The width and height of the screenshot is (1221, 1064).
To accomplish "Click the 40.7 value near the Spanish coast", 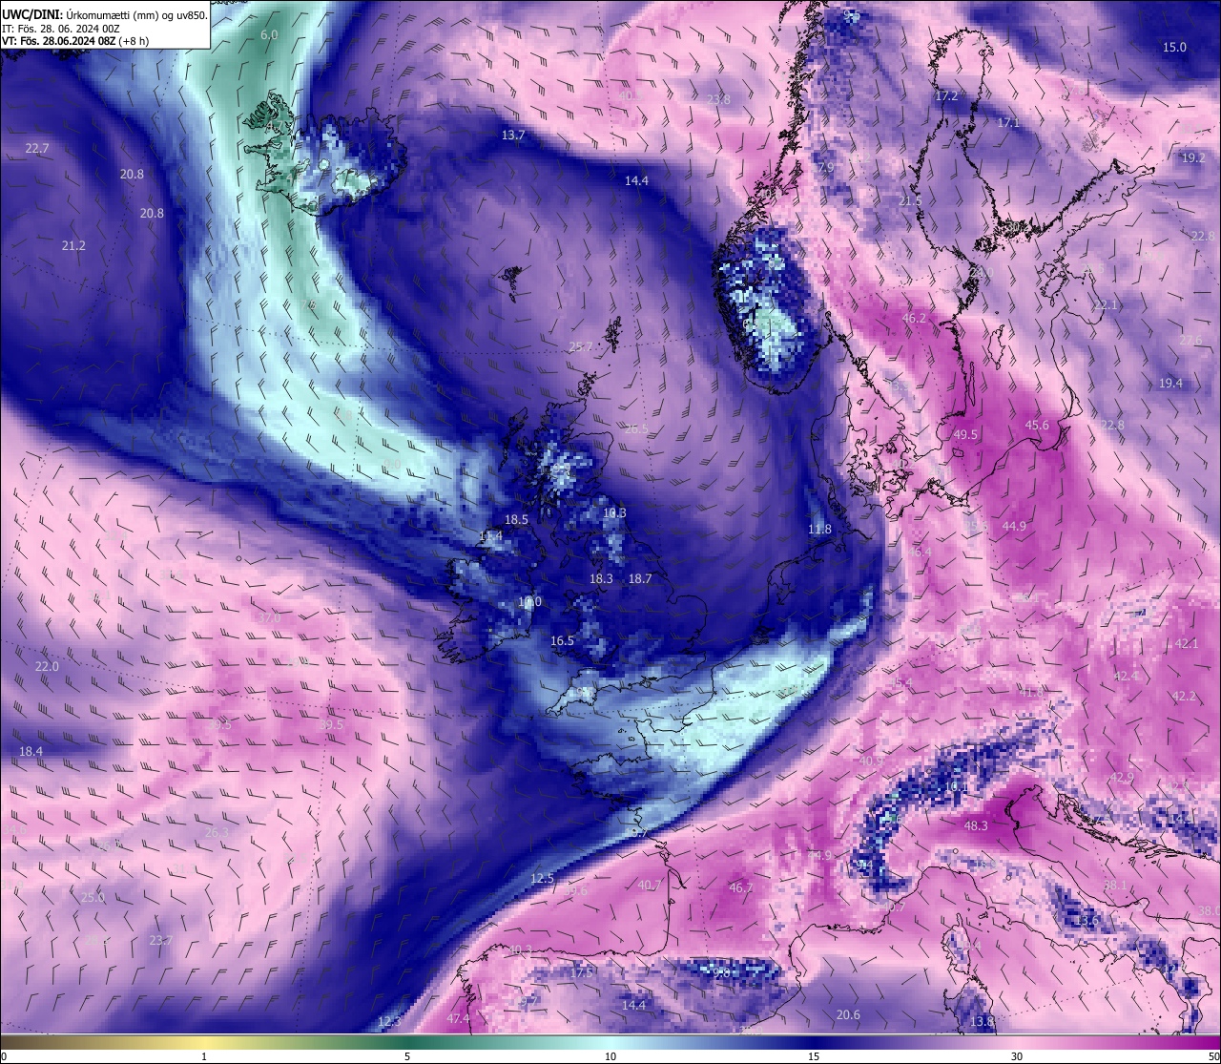I will [649, 886].
